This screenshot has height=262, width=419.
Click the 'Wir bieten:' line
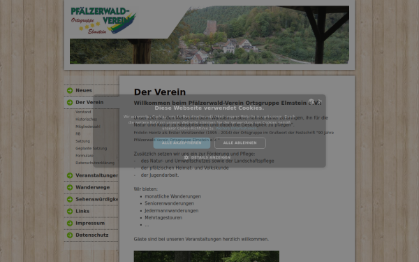click(146, 189)
